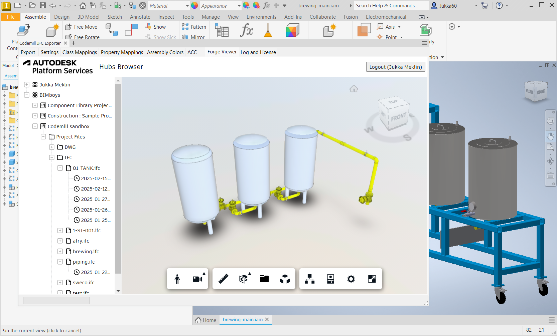Expand the Jukka Meklin hub node
The height and width of the screenshot is (336, 557).
27,85
